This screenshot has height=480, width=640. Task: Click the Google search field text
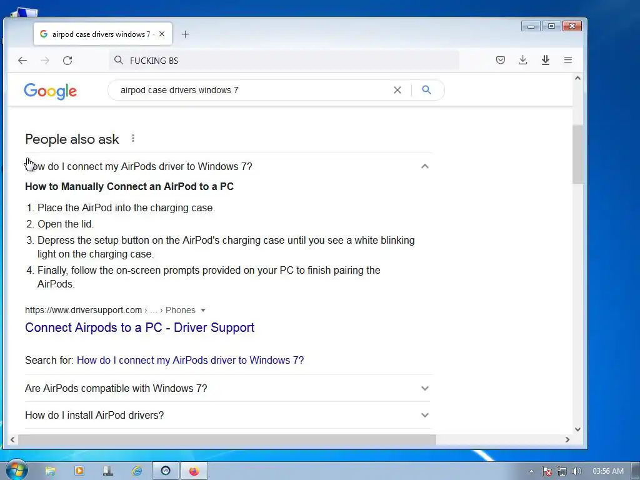[x=179, y=90]
